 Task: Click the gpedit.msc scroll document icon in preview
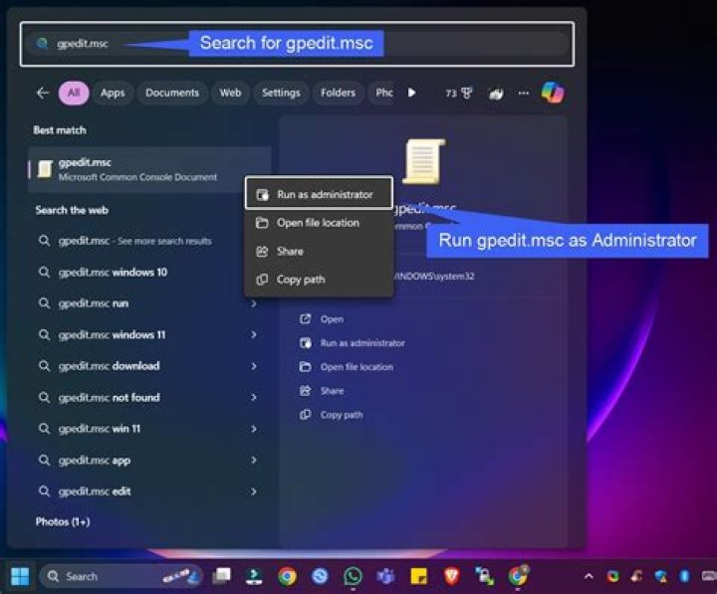point(424,161)
